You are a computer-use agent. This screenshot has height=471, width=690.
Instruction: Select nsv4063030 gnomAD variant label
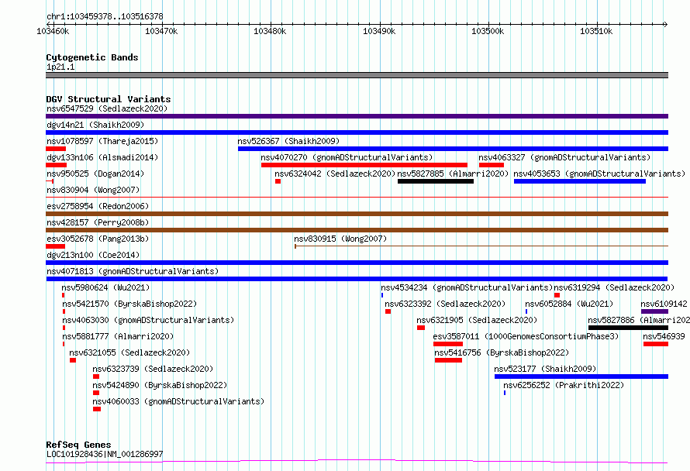click(148, 320)
